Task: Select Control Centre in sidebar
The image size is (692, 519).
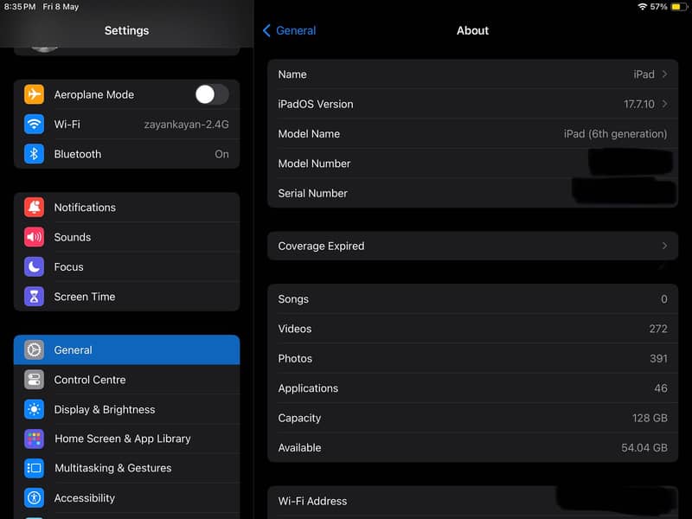Action: pyautogui.click(x=126, y=380)
